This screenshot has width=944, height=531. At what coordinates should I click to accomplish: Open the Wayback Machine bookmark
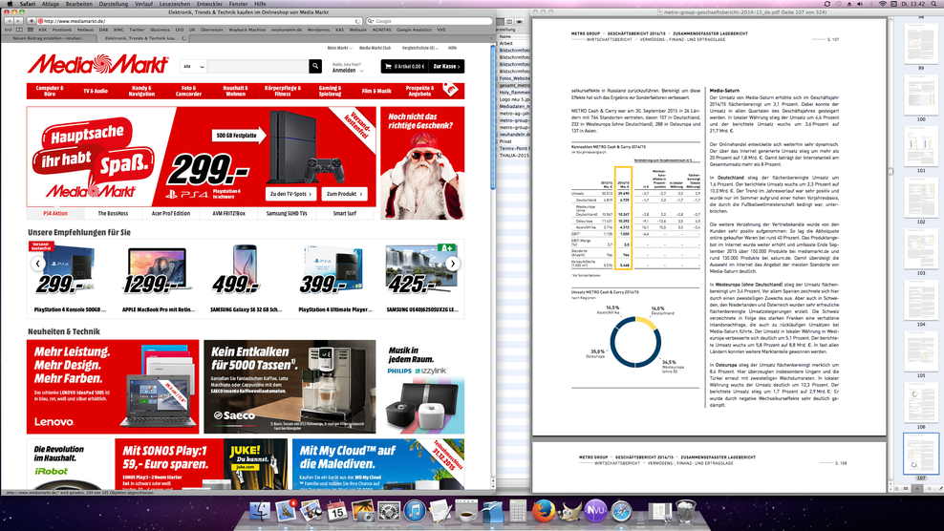point(247,30)
